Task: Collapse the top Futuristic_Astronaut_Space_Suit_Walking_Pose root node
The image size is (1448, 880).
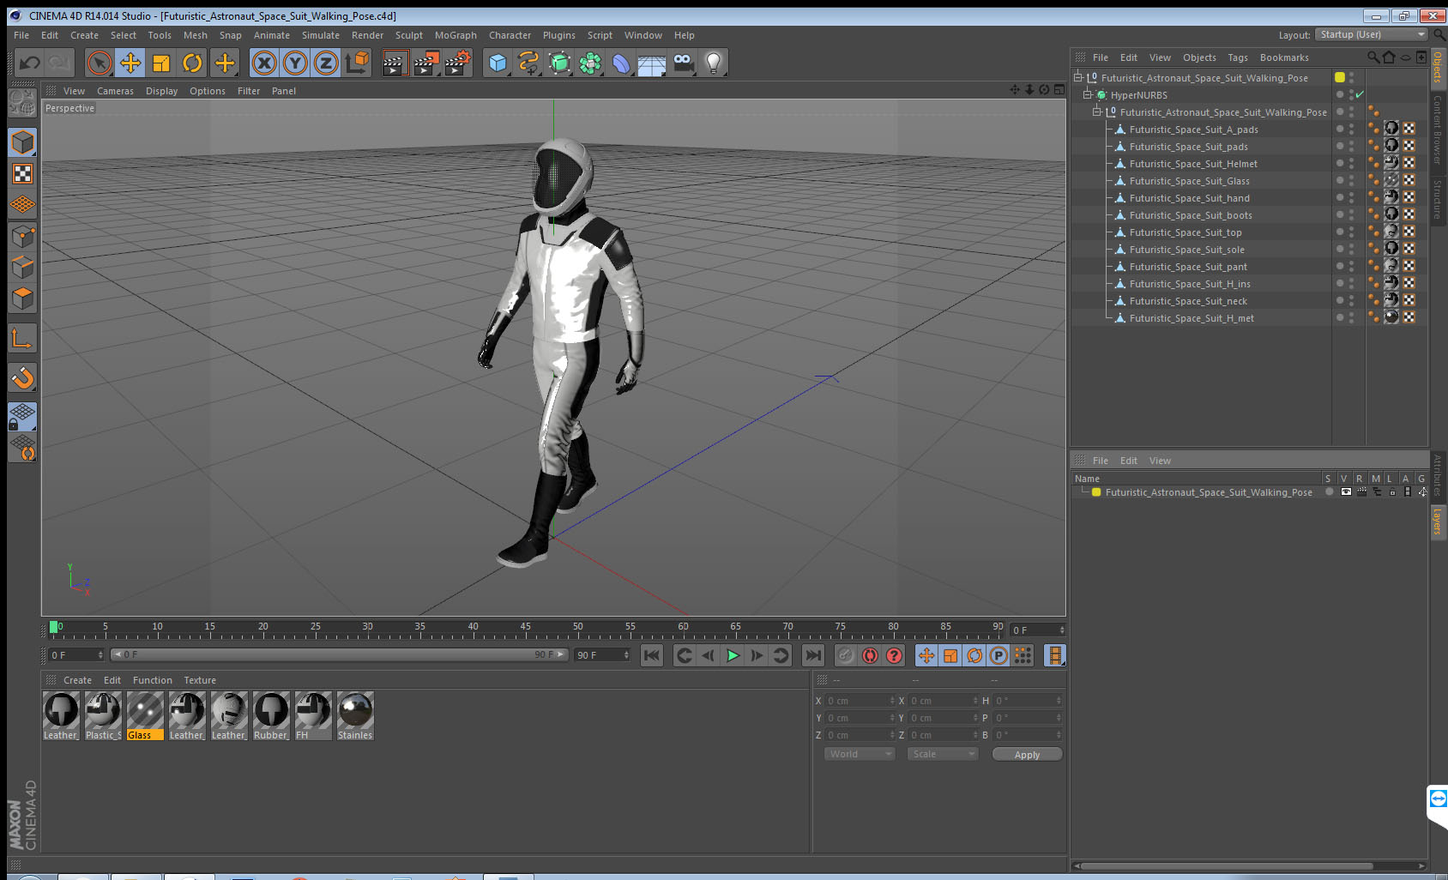Action: coord(1078,77)
